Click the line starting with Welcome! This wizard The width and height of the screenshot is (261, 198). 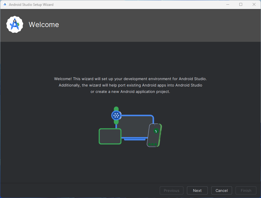(130, 79)
